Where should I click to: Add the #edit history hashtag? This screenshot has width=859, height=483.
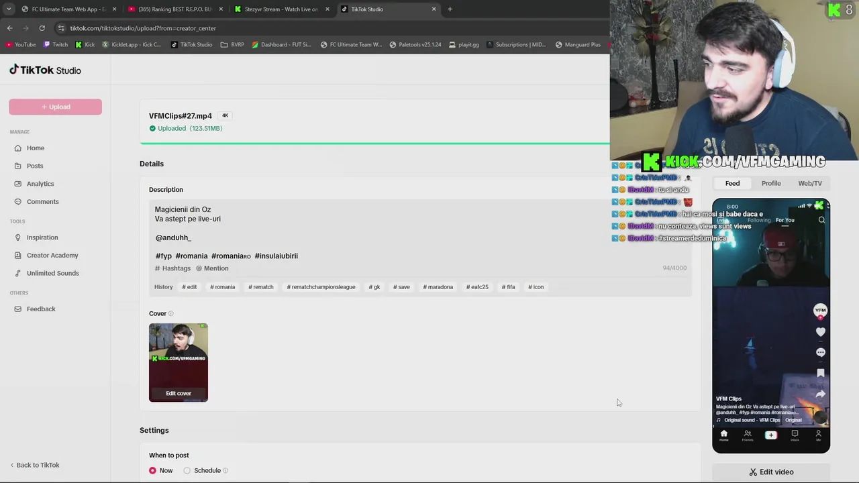point(189,287)
